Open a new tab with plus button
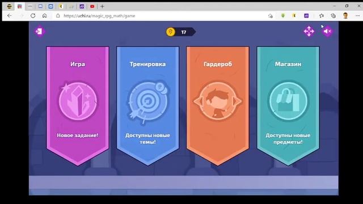This screenshot has width=363, height=204. (x=102, y=6)
